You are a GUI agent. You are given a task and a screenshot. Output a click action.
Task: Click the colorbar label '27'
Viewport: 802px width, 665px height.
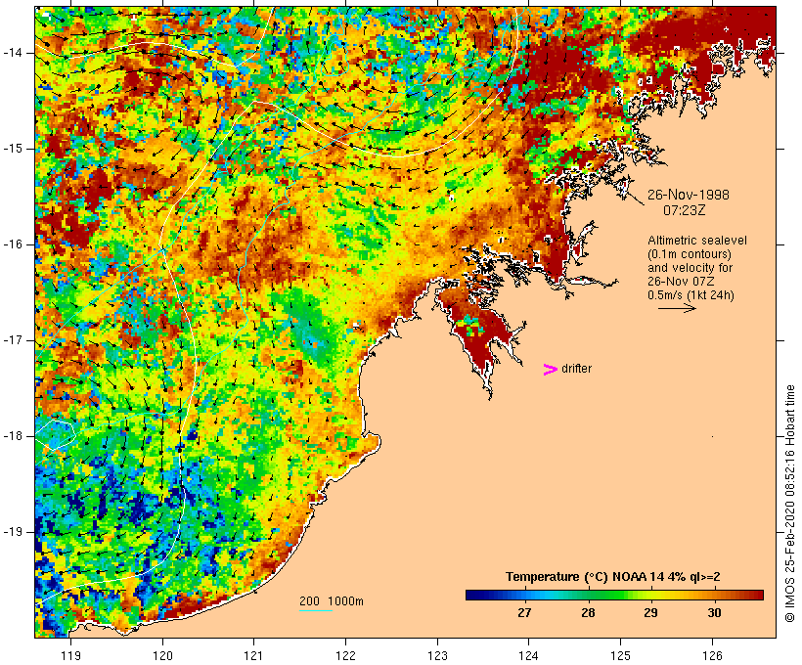tap(524, 613)
